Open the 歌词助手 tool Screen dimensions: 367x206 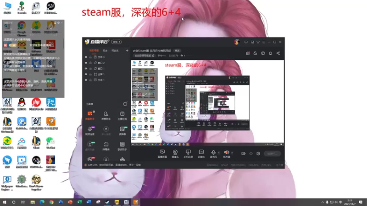coord(122,146)
